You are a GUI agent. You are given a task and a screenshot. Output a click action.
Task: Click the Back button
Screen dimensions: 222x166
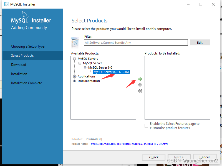pyautogui.click(x=154, y=157)
